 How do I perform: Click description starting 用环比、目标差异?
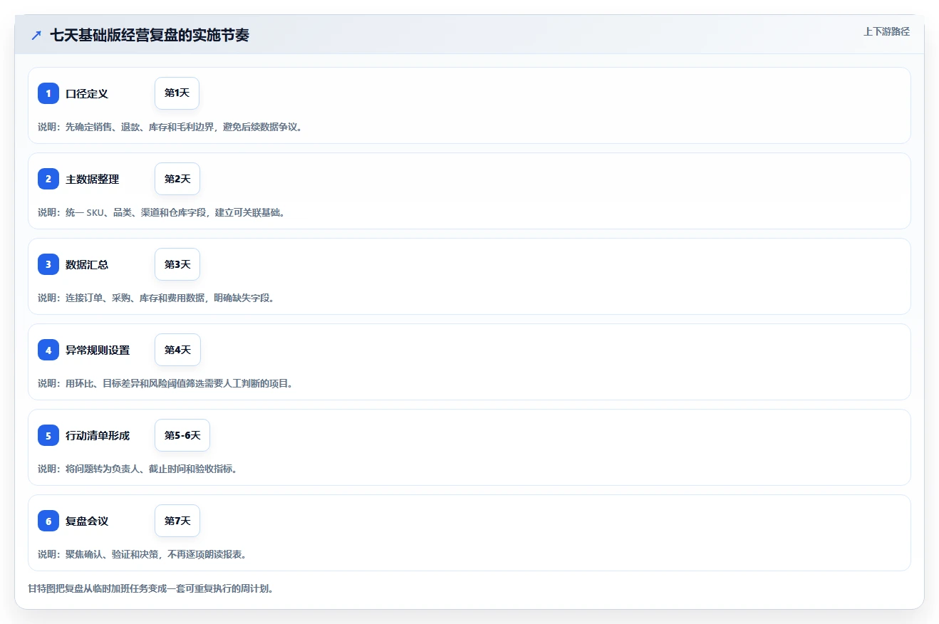[x=165, y=383]
